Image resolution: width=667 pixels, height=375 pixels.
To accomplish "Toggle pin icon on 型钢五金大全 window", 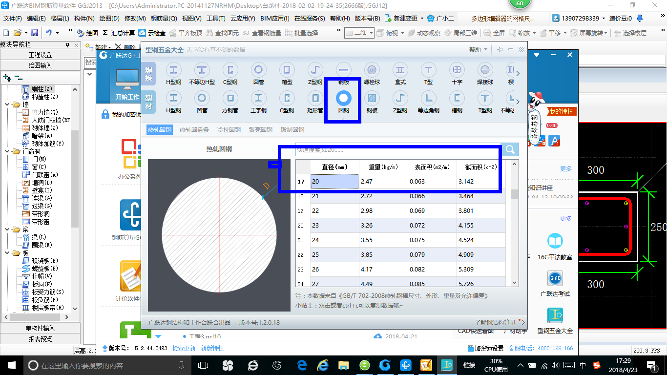I will (x=500, y=50).
